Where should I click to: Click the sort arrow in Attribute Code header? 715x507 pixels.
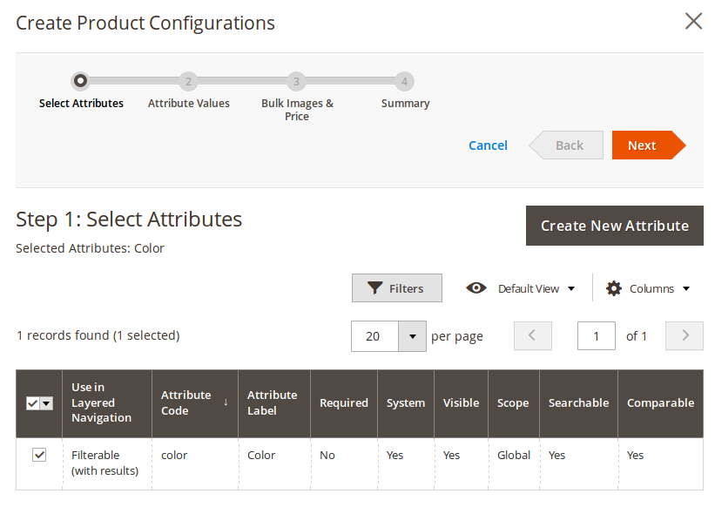226,402
